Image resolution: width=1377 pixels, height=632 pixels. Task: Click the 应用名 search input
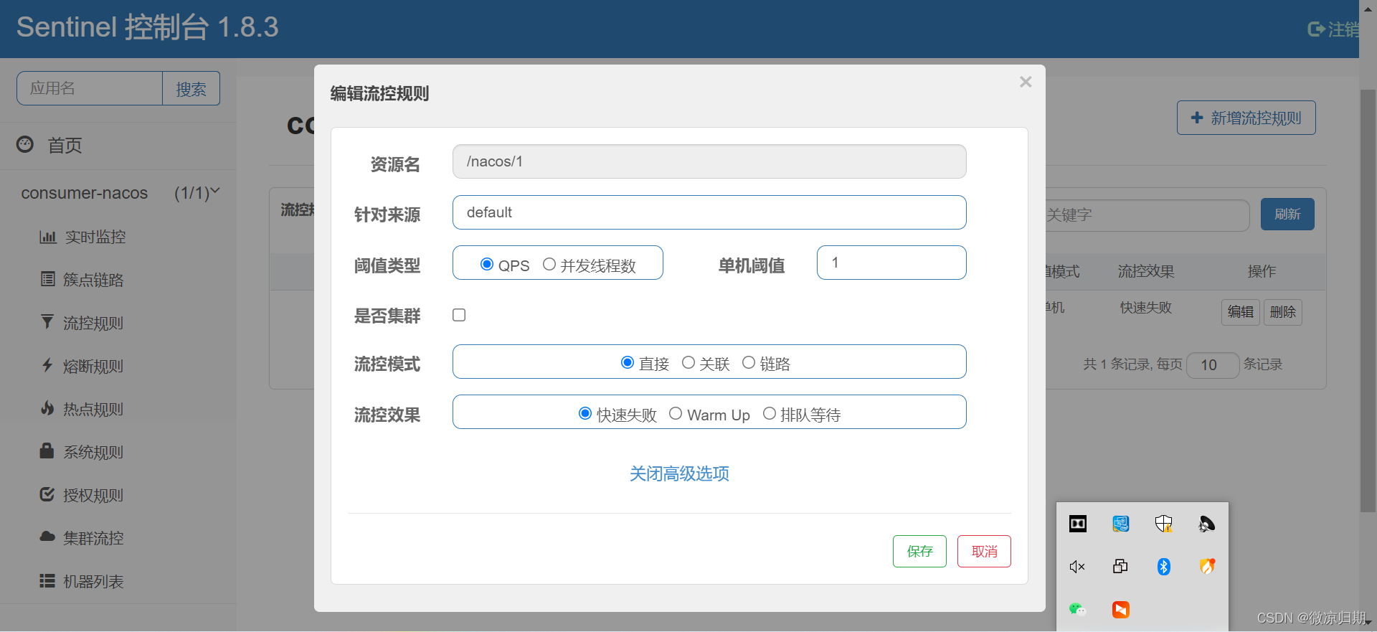click(x=90, y=88)
